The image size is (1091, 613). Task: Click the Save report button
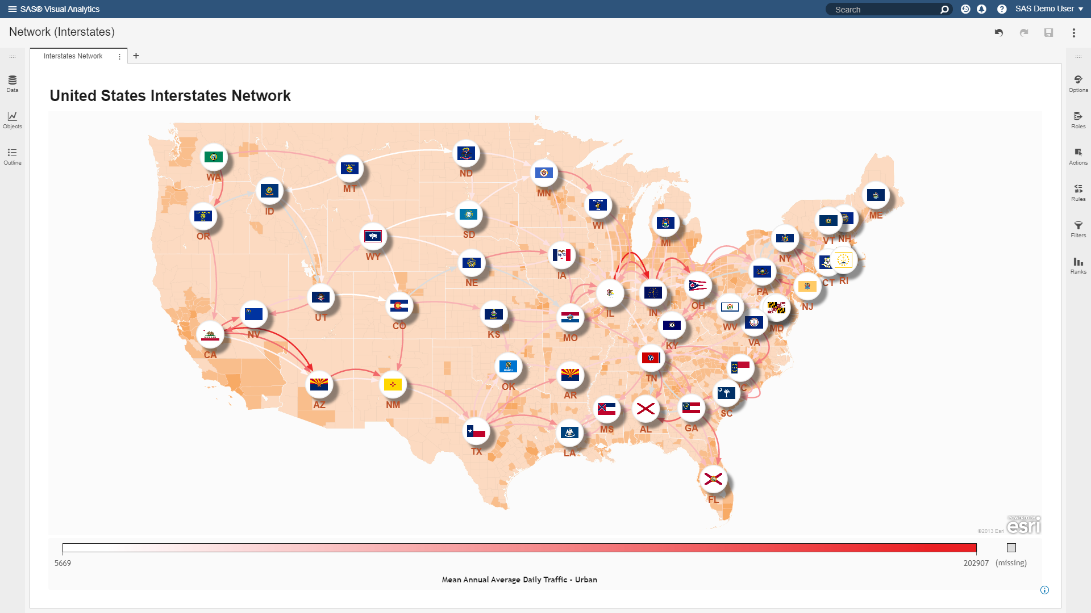point(1049,33)
